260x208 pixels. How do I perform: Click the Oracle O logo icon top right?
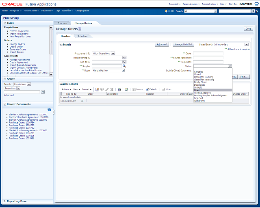point(256,4)
